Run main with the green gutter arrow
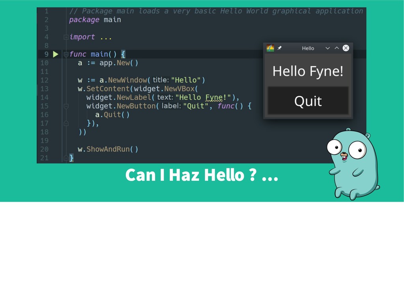Viewport: 404px width, 303px height. (x=56, y=54)
